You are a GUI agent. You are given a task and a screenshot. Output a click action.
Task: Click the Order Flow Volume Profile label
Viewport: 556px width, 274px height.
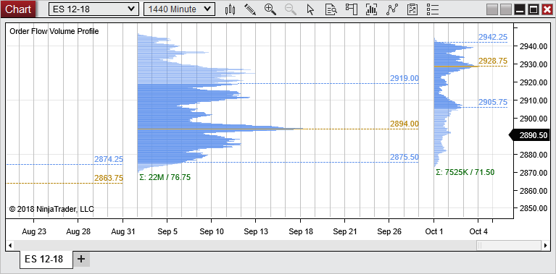click(54, 32)
